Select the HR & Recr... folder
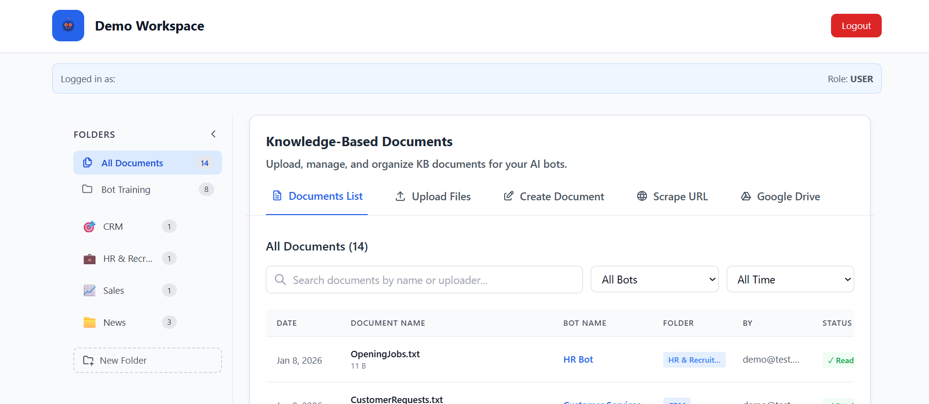This screenshot has width=929, height=404. (x=130, y=258)
